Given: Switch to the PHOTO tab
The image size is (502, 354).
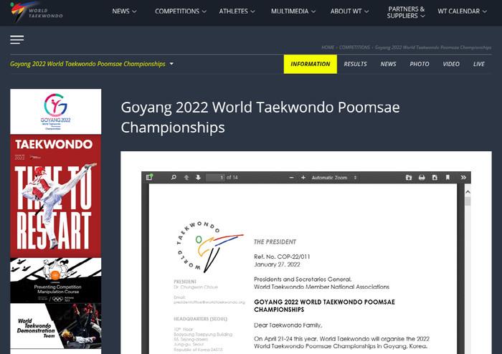Looking at the screenshot, I should pos(420,64).
